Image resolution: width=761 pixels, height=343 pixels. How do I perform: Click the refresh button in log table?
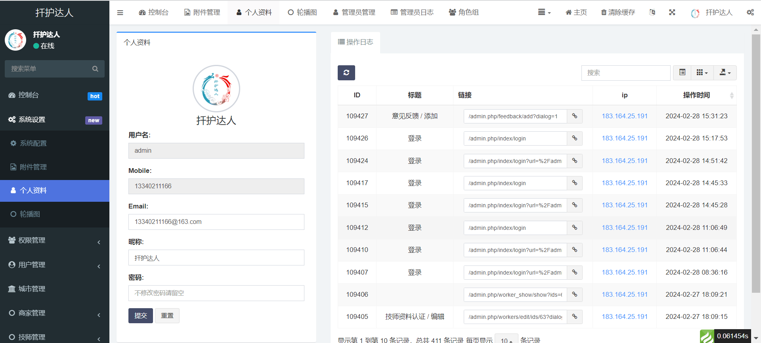click(x=346, y=73)
